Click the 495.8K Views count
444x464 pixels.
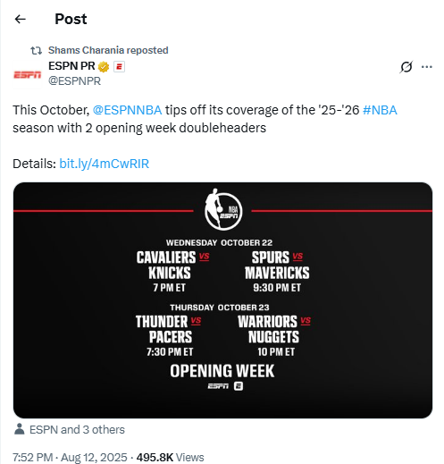pyautogui.click(x=170, y=457)
